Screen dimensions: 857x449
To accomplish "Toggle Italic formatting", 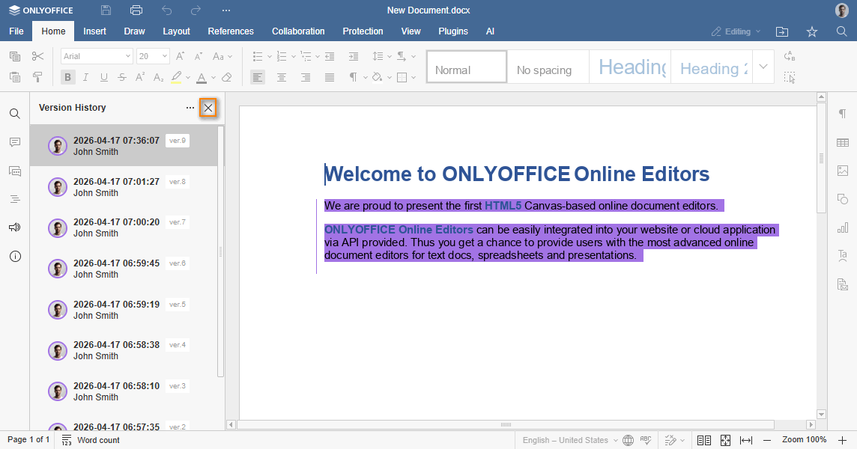I will [85, 77].
